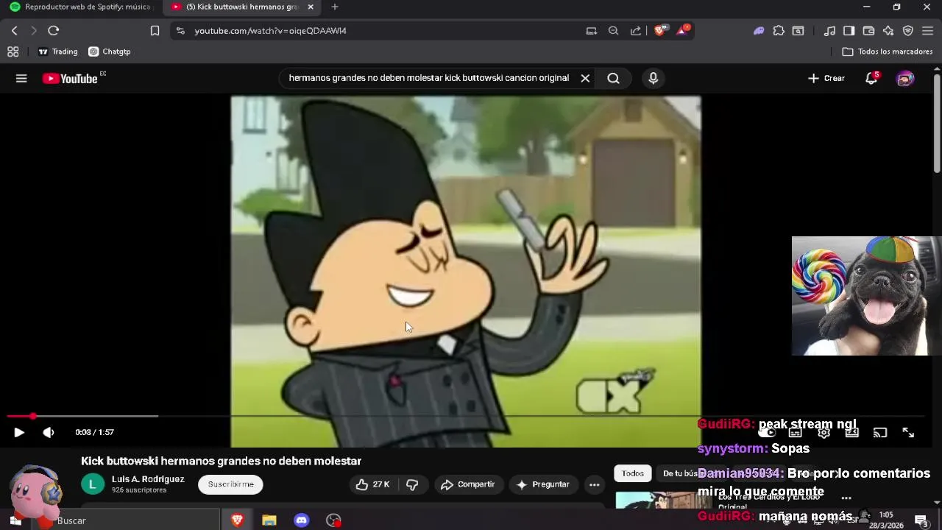
Task: Open media controls music note icon
Action: click(x=829, y=30)
